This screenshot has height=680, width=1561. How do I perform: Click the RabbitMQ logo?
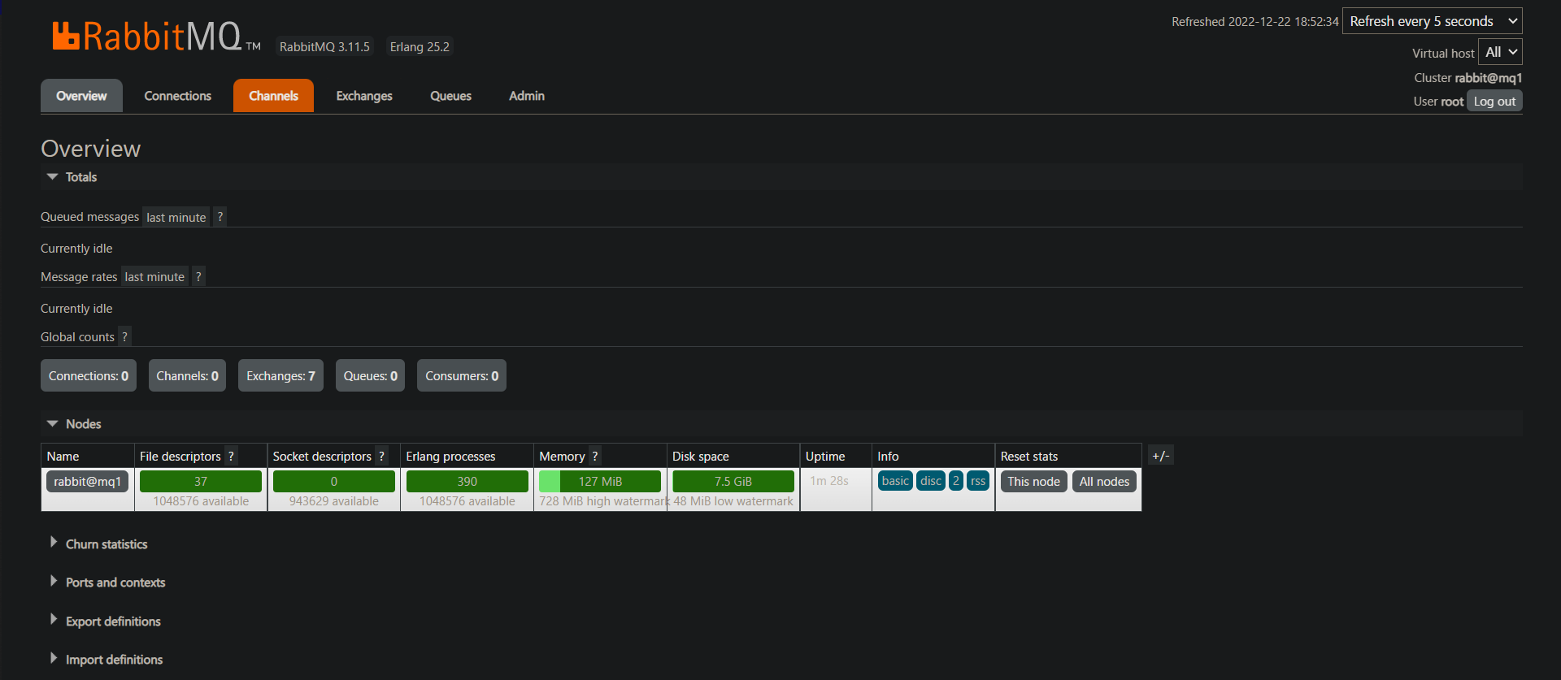click(x=156, y=37)
